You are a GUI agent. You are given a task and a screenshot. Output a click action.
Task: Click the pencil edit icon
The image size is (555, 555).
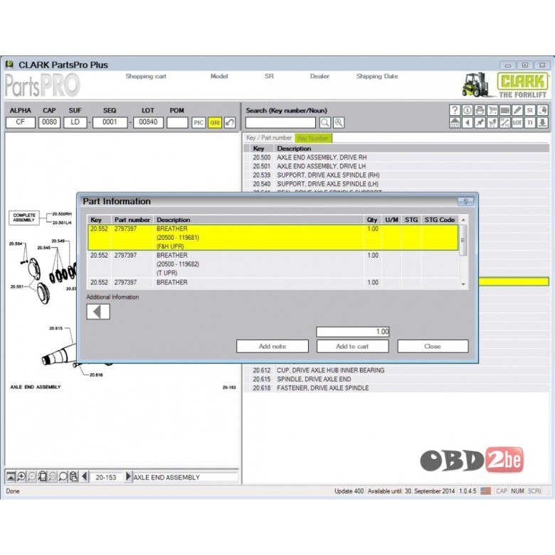point(517,110)
